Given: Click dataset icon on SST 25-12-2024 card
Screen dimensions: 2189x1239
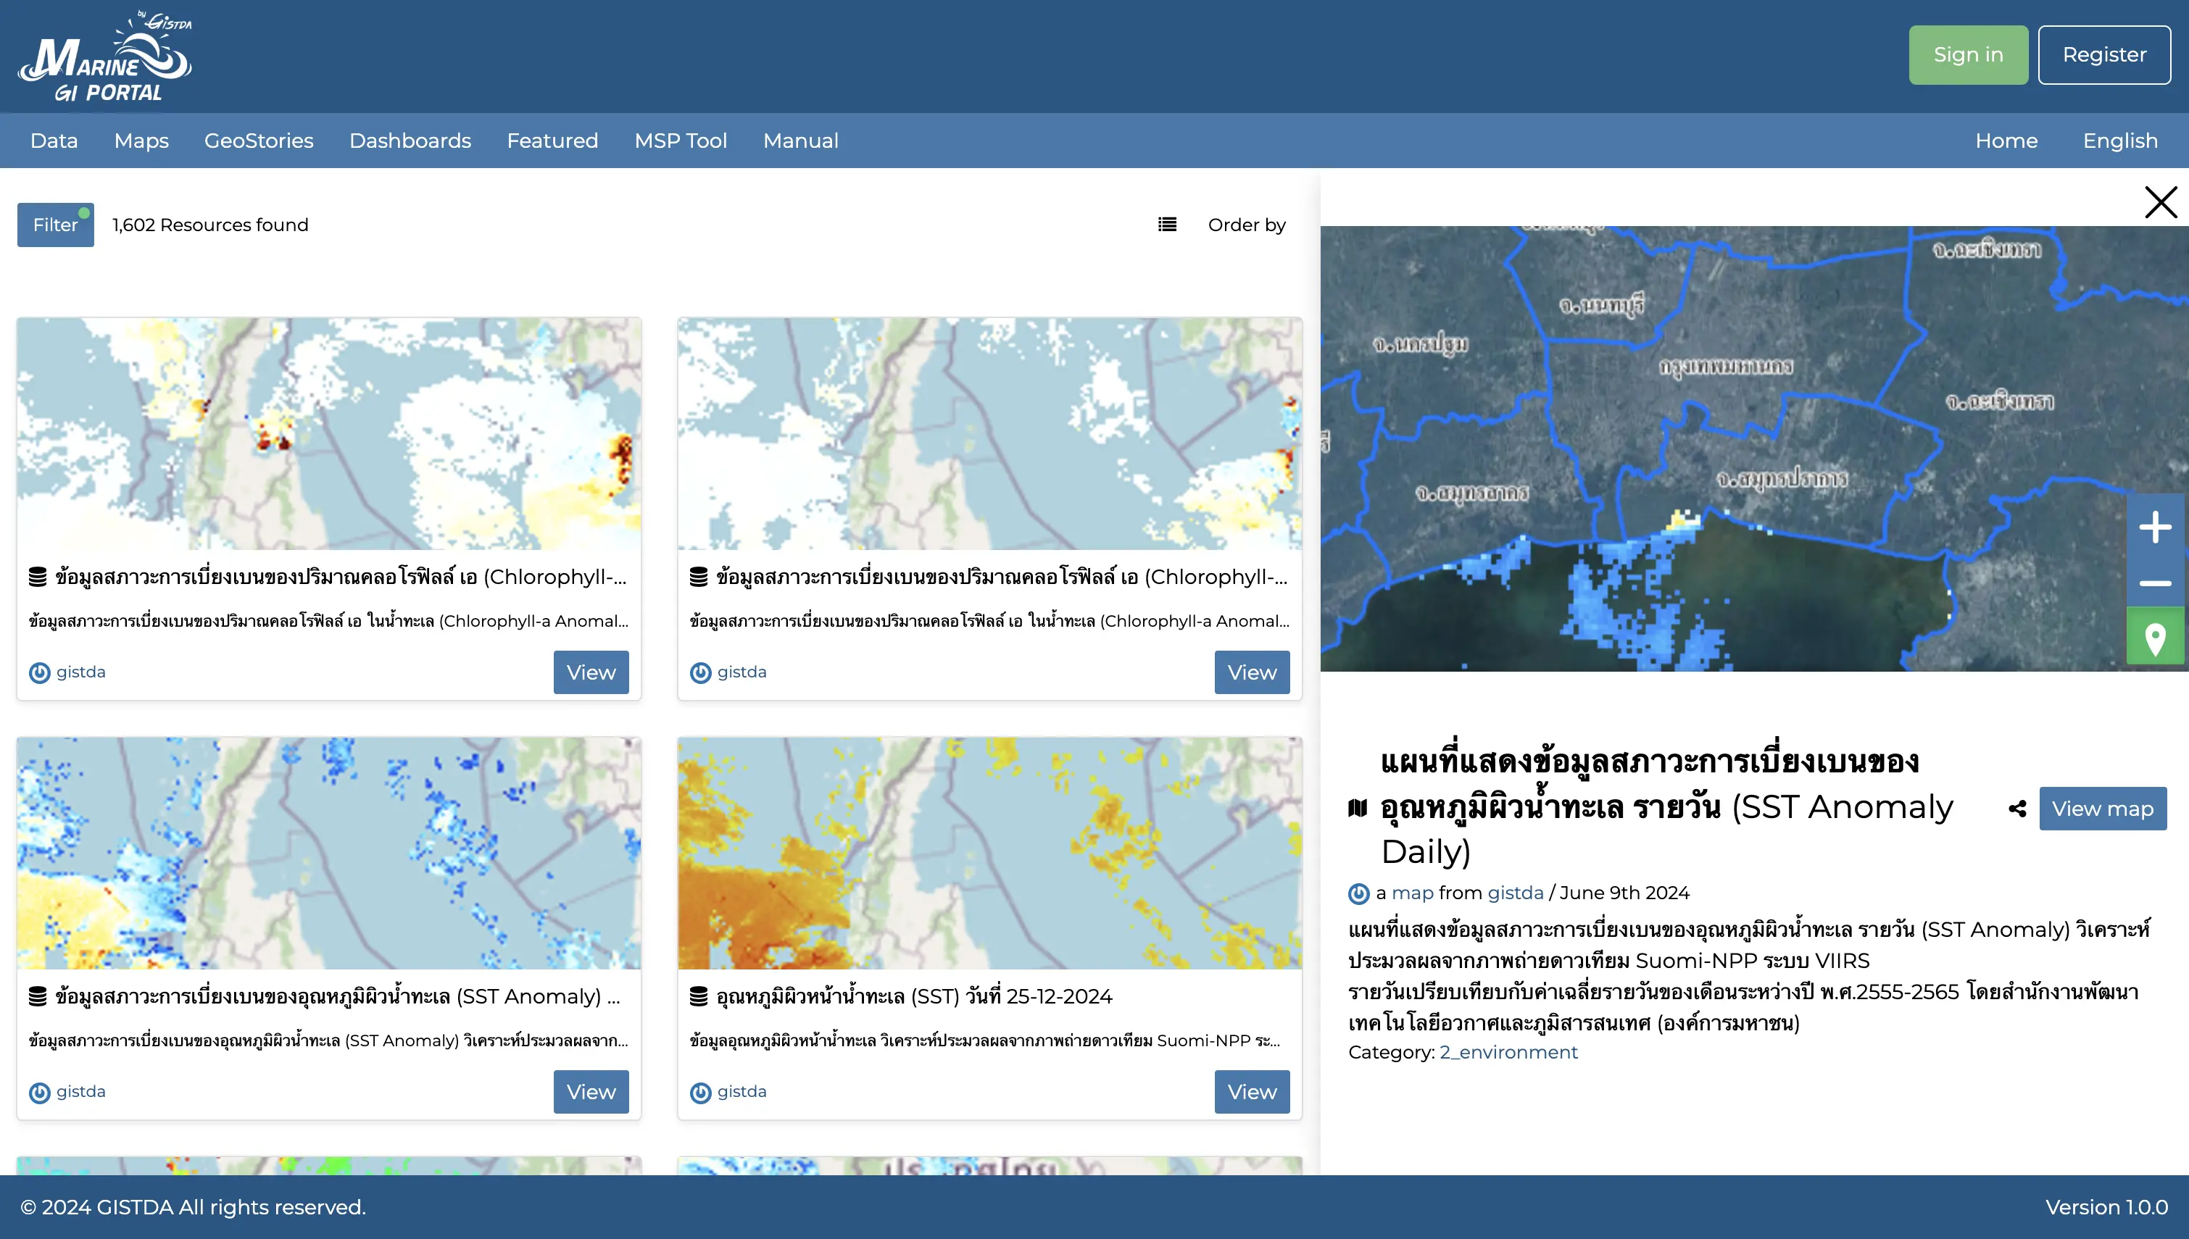Looking at the screenshot, I should coord(698,996).
